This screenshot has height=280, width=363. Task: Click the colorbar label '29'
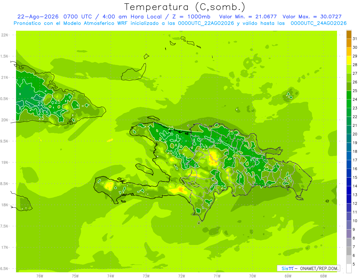(355, 56)
